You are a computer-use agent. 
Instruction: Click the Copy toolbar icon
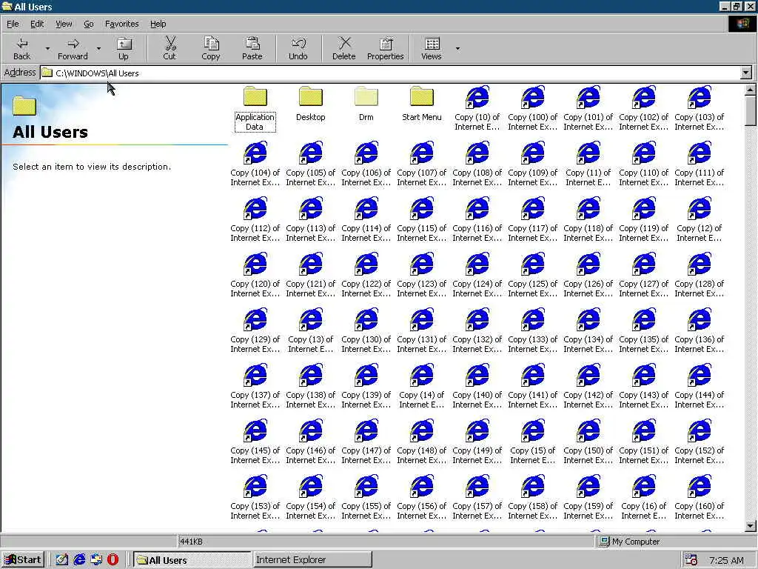(x=211, y=48)
